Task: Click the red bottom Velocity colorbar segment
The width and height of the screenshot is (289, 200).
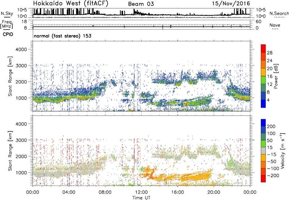Action: pyautogui.click(x=263, y=179)
